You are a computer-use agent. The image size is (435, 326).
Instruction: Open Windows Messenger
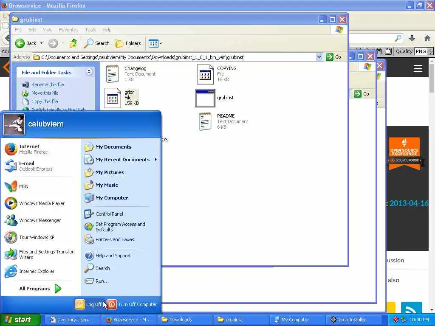pos(40,220)
